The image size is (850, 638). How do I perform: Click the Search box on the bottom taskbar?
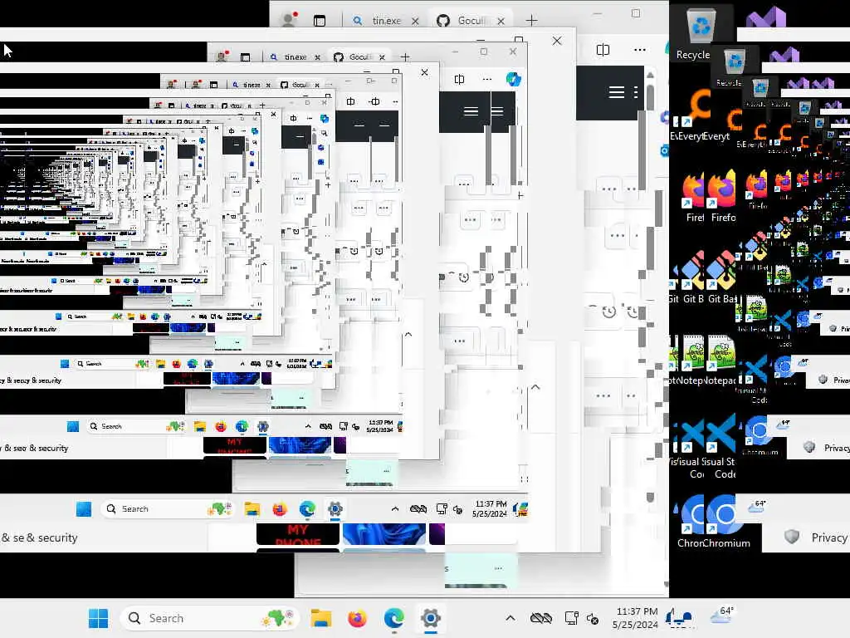212,618
